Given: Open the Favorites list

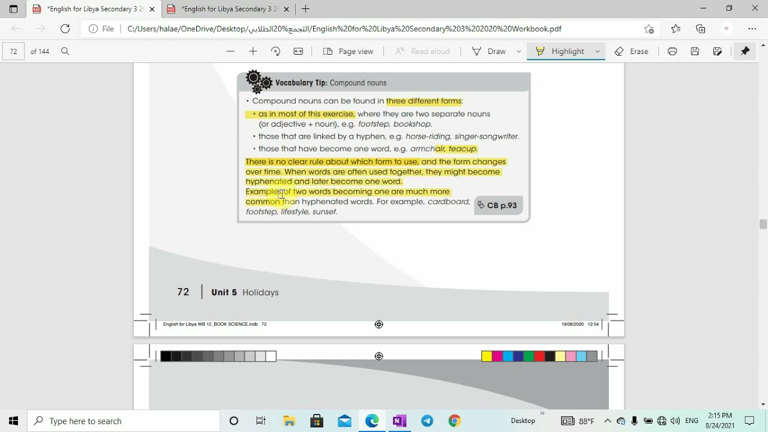Looking at the screenshot, I should (x=676, y=29).
